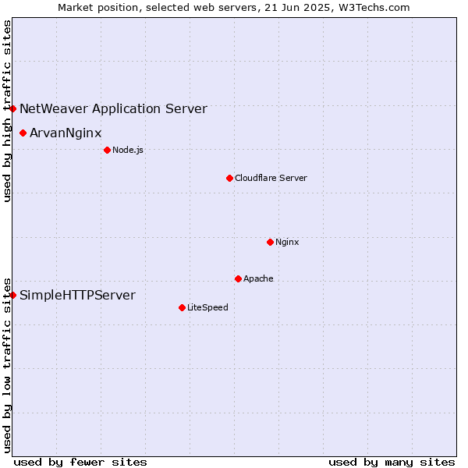Select the Cloudflare Server red marker

pyautogui.click(x=229, y=178)
